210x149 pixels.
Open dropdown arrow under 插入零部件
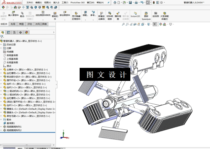coord(13,20)
